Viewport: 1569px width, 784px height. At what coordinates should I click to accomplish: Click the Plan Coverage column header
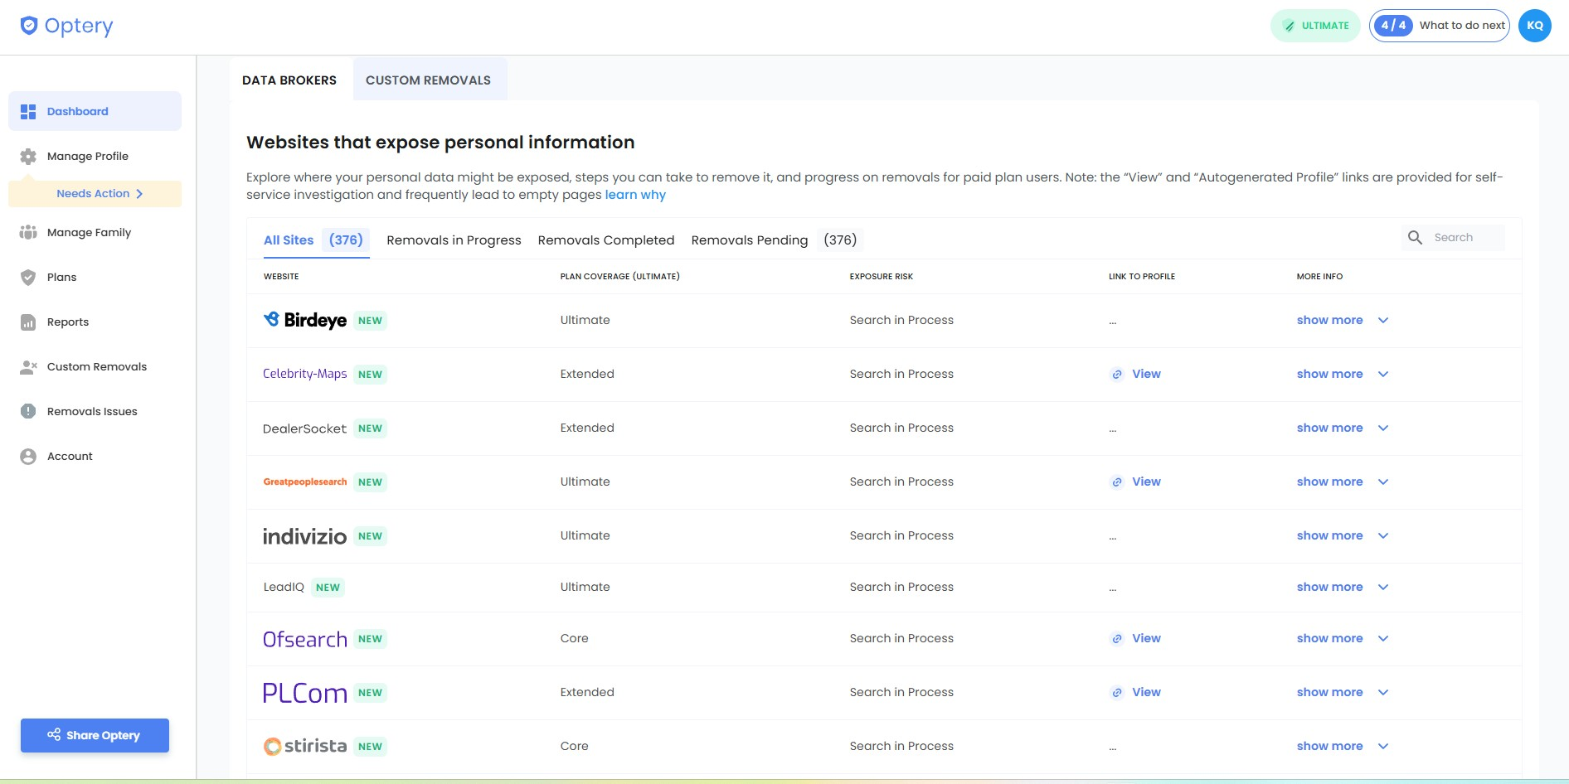(619, 277)
